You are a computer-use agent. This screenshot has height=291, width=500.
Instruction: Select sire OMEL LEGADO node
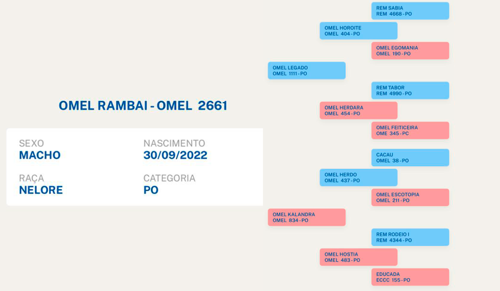[x=306, y=71]
